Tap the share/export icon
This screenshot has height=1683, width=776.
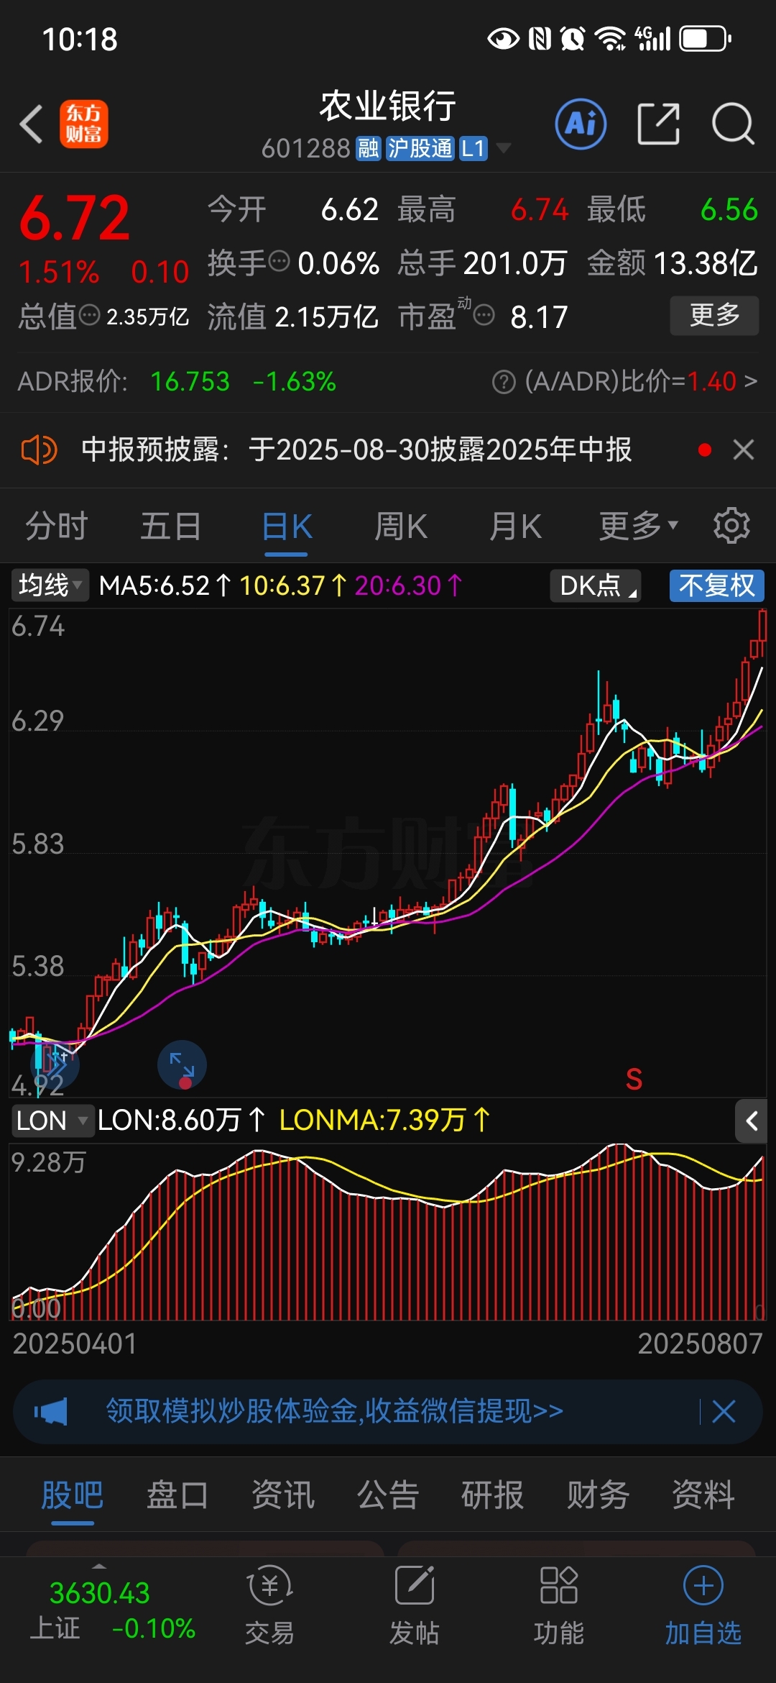(658, 124)
